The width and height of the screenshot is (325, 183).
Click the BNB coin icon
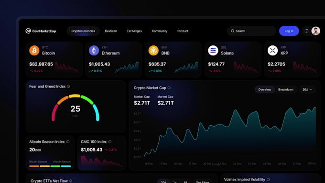pyautogui.click(x=153, y=50)
